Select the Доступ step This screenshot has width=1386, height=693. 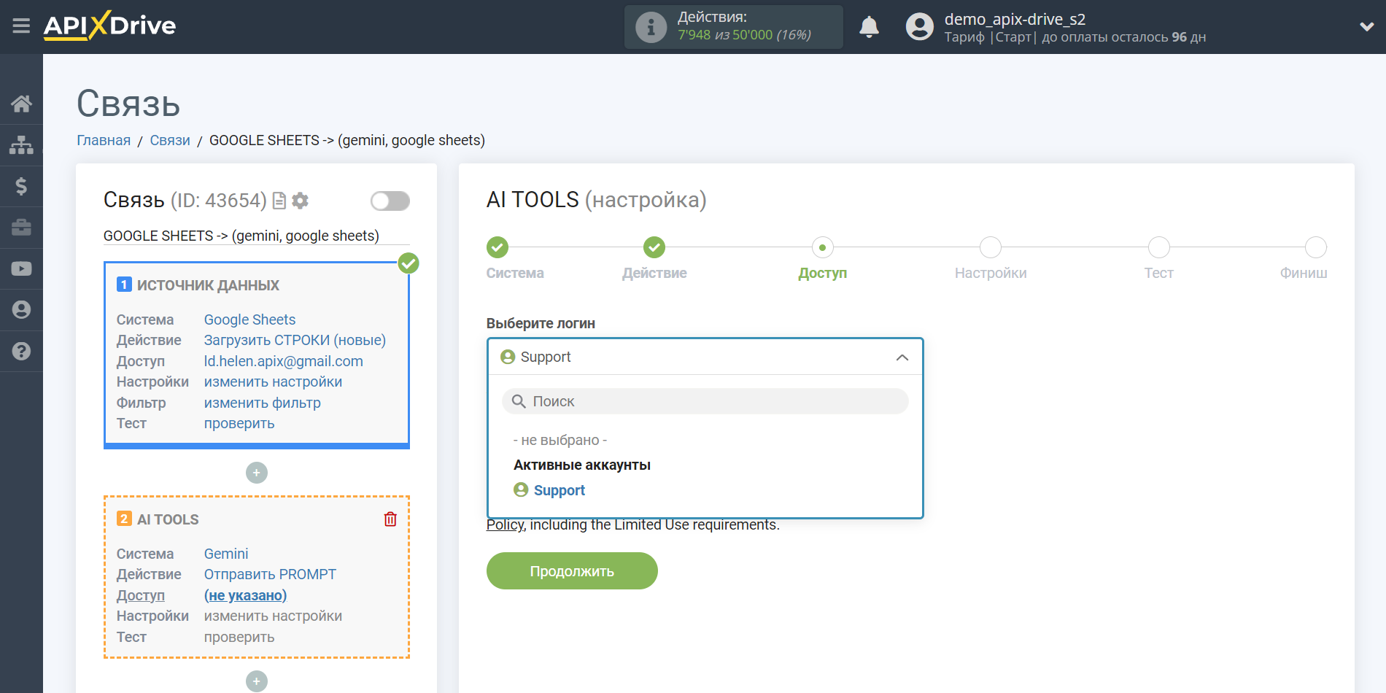click(x=823, y=248)
